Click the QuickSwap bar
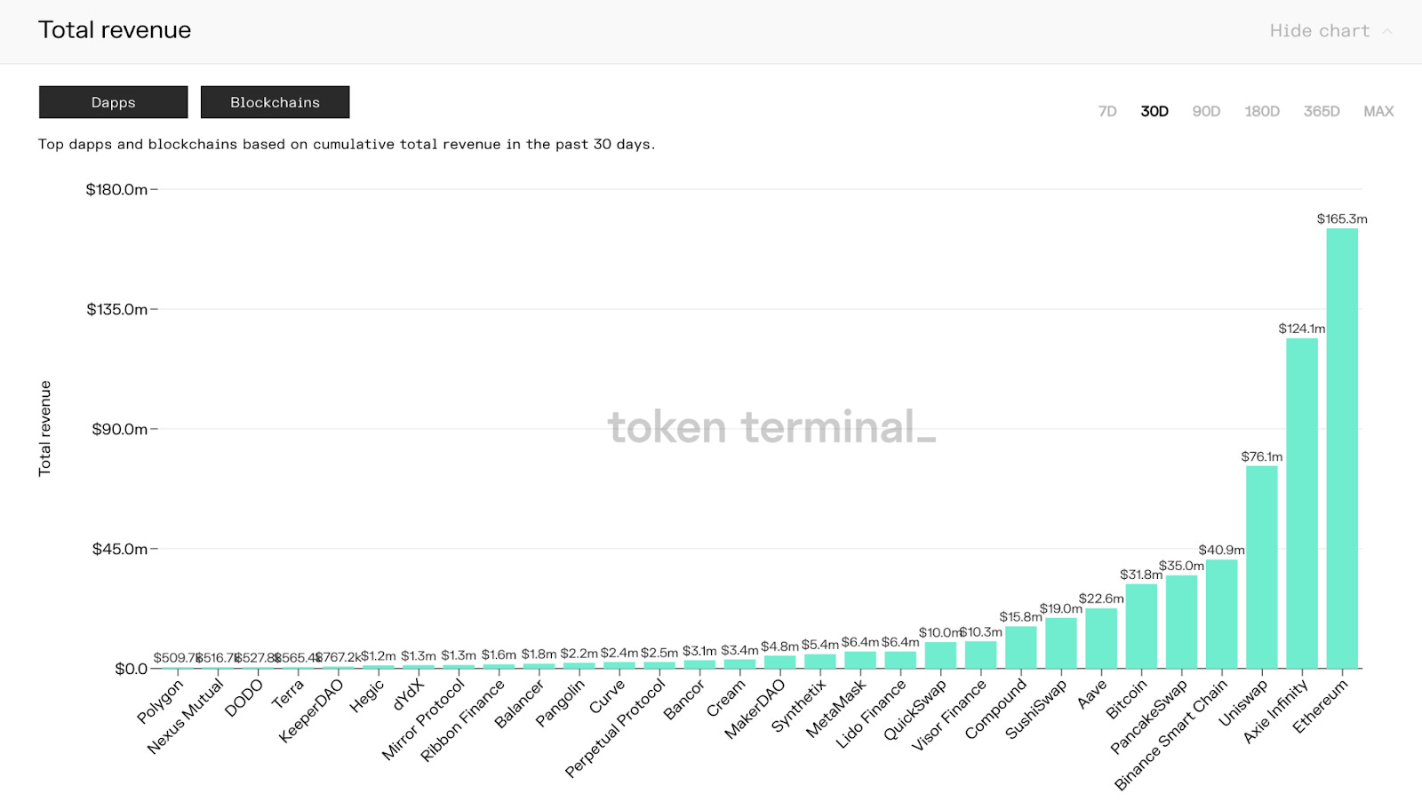The image size is (1422, 801). tap(940, 655)
